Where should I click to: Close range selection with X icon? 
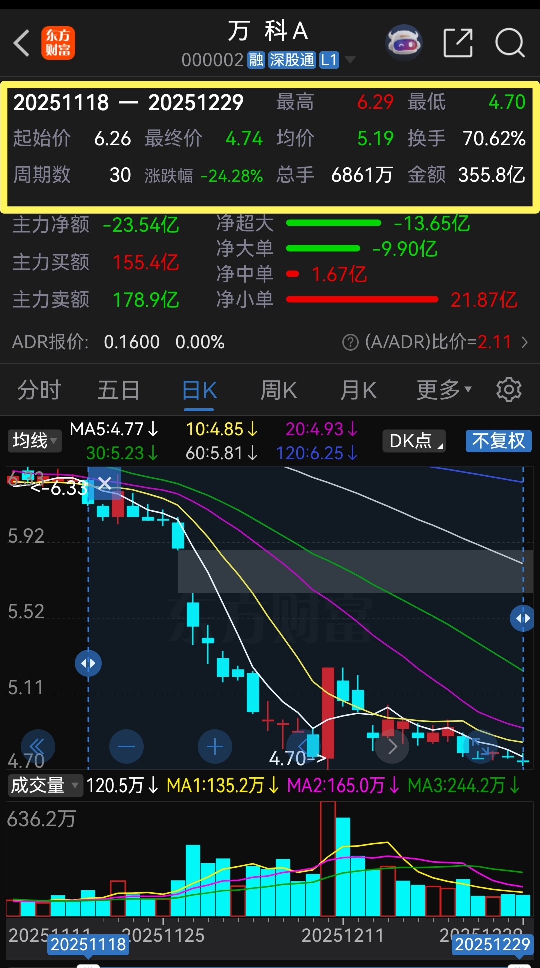[105, 483]
